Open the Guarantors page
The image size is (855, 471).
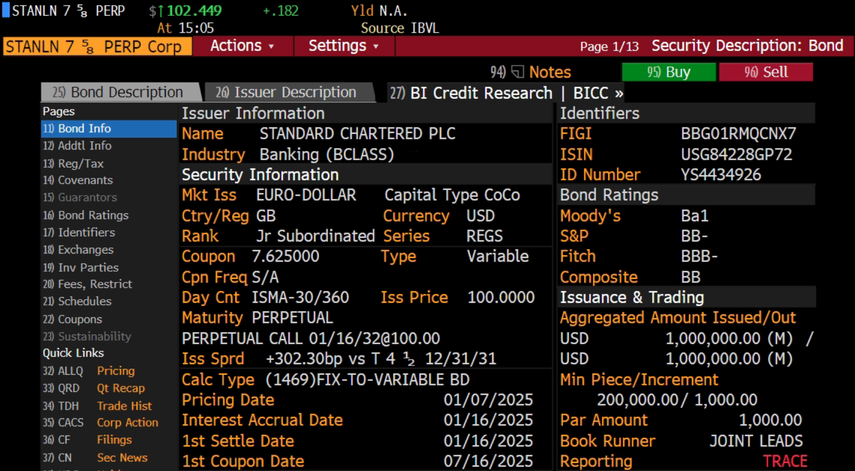(80, 197)
